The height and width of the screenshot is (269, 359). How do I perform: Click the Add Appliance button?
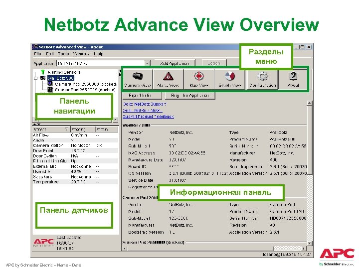click(175, 63)
